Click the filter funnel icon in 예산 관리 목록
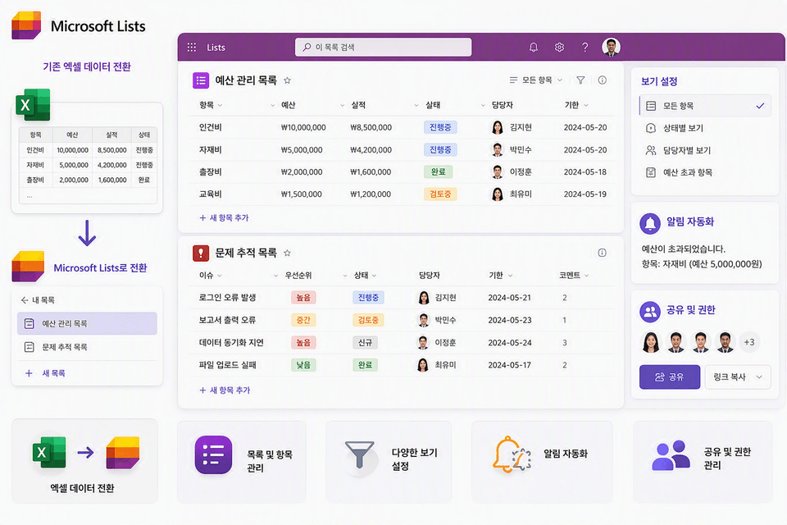 [x=580, y=80]
